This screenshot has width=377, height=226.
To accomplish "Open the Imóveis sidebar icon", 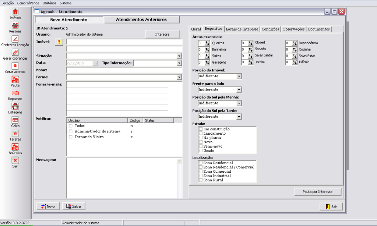I will 15,12.
